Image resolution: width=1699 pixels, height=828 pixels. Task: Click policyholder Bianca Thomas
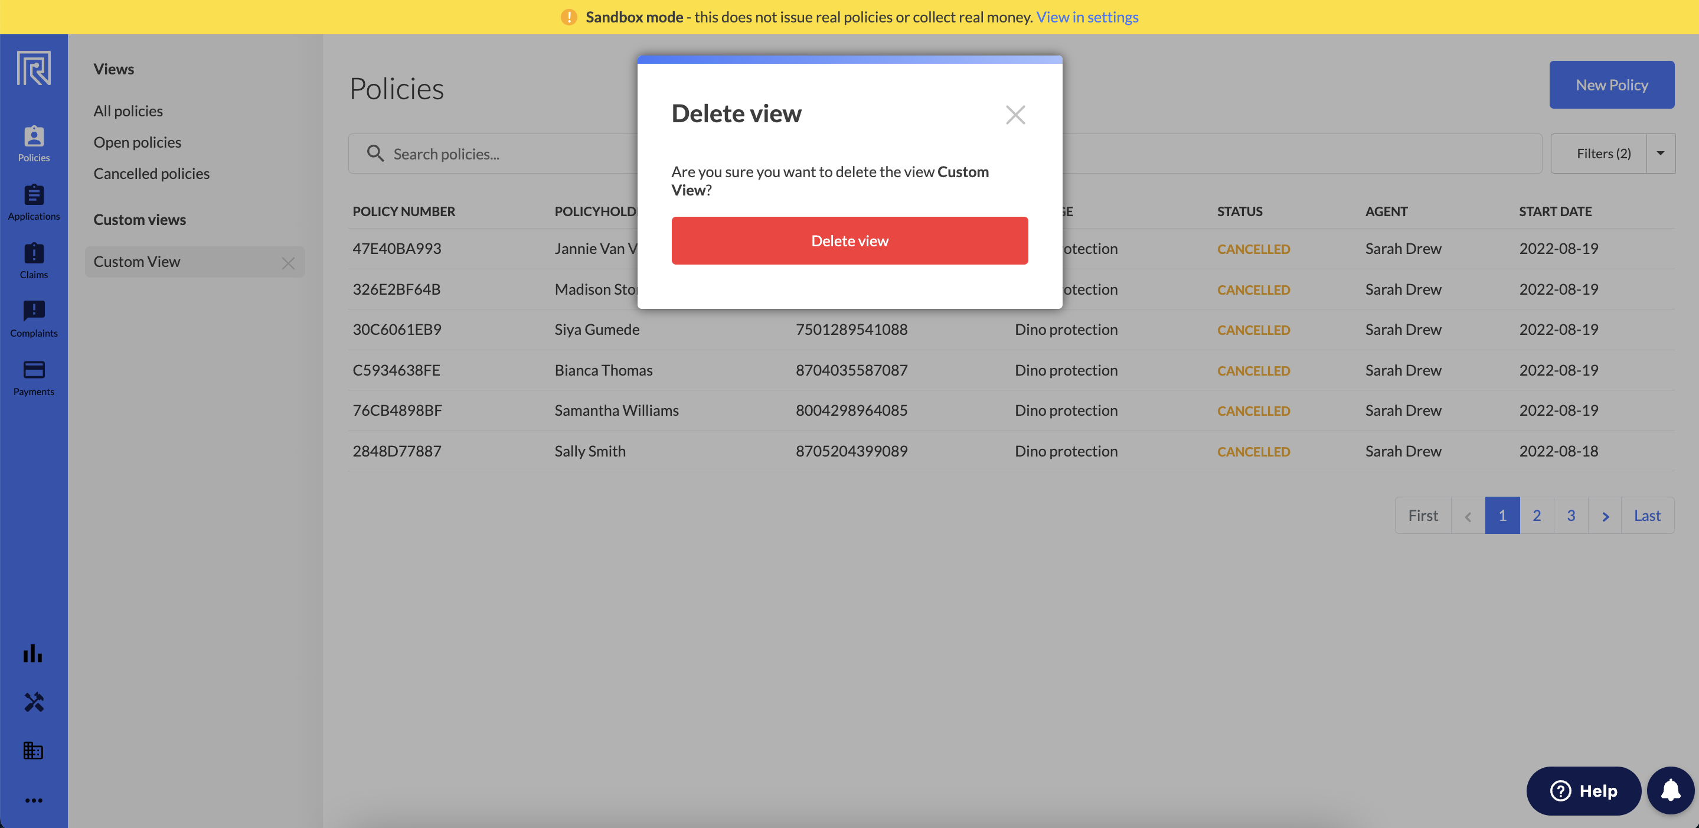pos(603,370)
